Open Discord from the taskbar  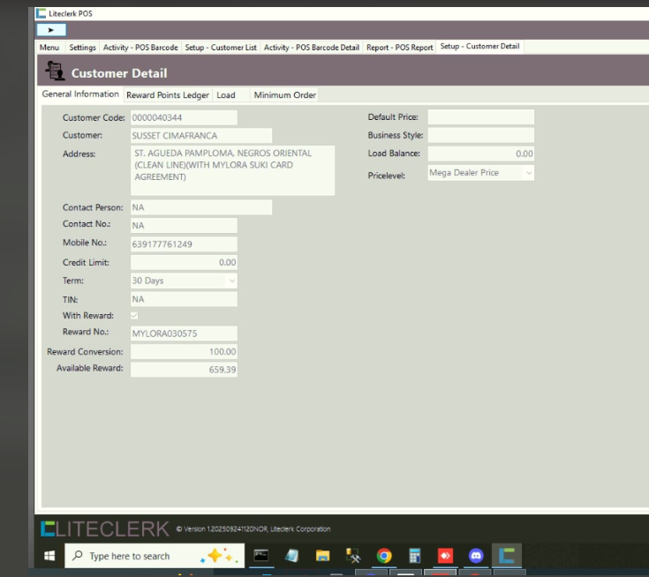pyautogui.click(x=476, y=556)
